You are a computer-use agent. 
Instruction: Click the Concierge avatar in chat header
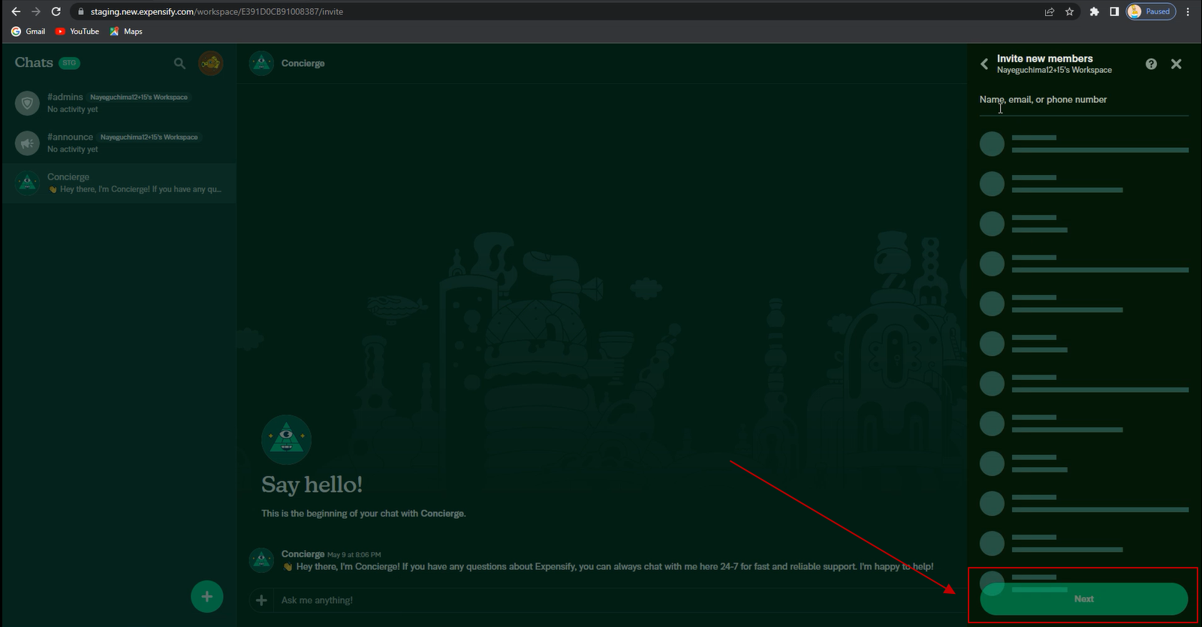coord(261,63)
